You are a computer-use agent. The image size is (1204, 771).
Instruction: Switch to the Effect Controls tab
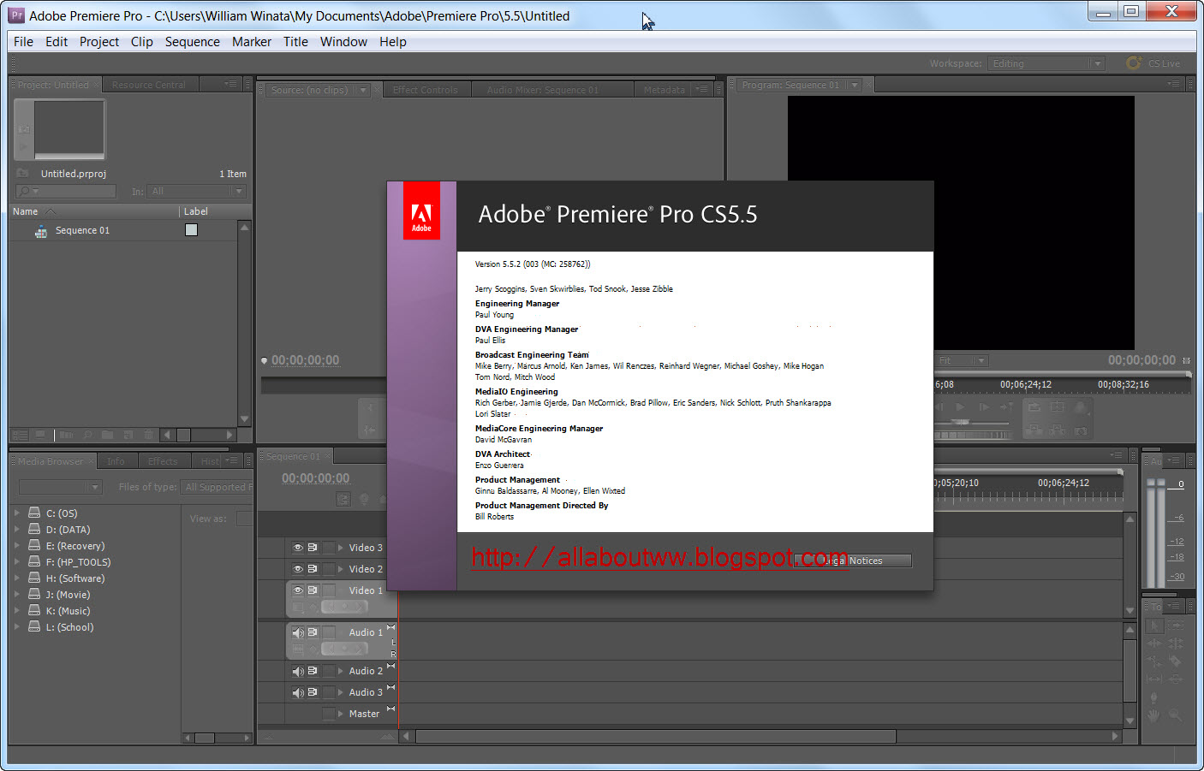[x=425, y=90]
